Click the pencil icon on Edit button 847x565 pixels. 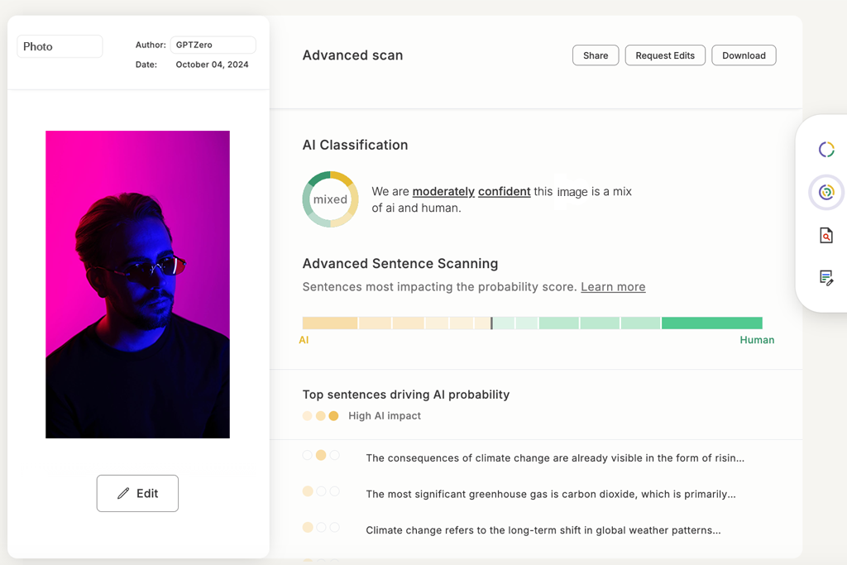click(124, 493)
